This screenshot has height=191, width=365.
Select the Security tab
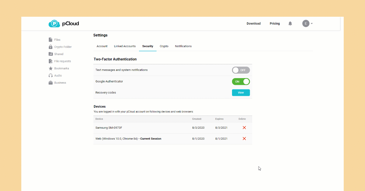pyautogui.click(x=148, y=46)
